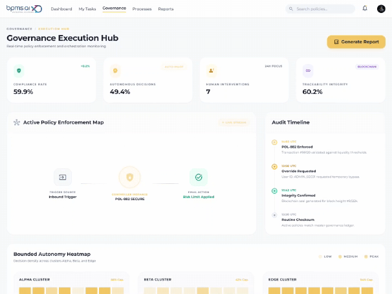Click the Generate Report button

356,42
